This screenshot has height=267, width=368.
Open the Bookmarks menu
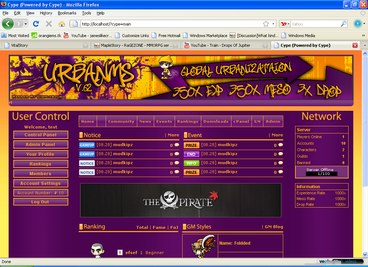point(67,13)
